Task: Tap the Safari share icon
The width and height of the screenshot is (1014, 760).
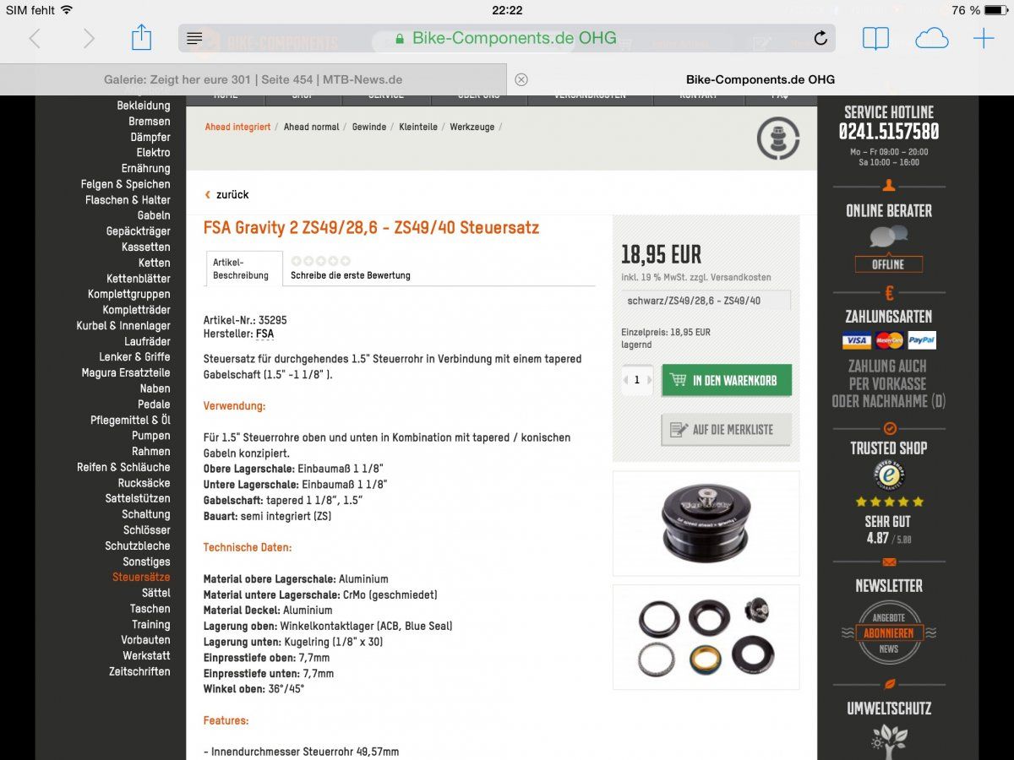Action: (x=141, y=37)
